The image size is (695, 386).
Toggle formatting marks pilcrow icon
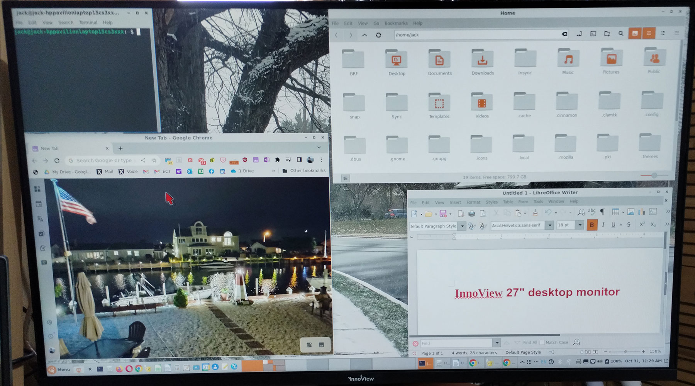(602, 212)
